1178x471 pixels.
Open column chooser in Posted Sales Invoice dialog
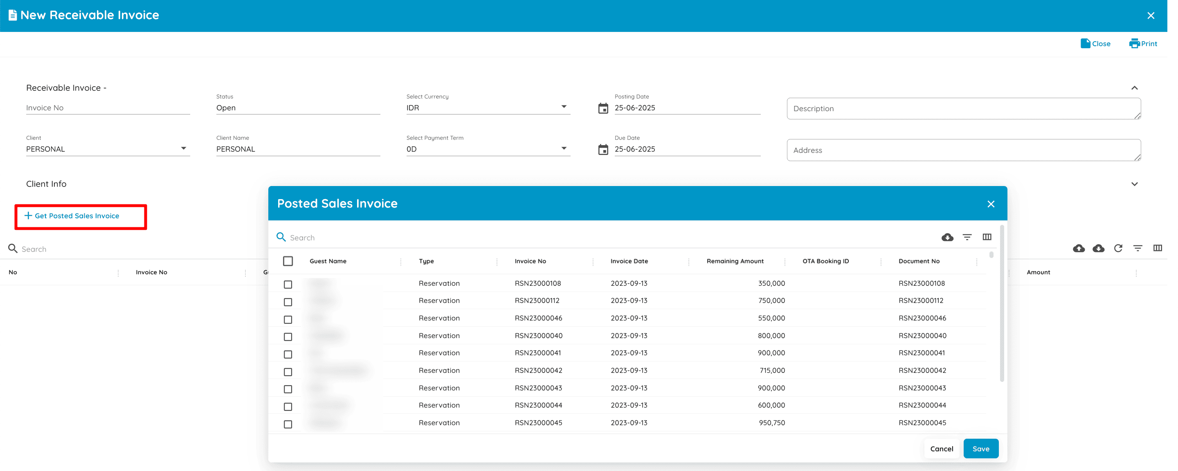pos(987,237)
